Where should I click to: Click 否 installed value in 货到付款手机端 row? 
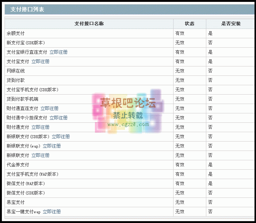pyautogui.click(x=210, y=99)
